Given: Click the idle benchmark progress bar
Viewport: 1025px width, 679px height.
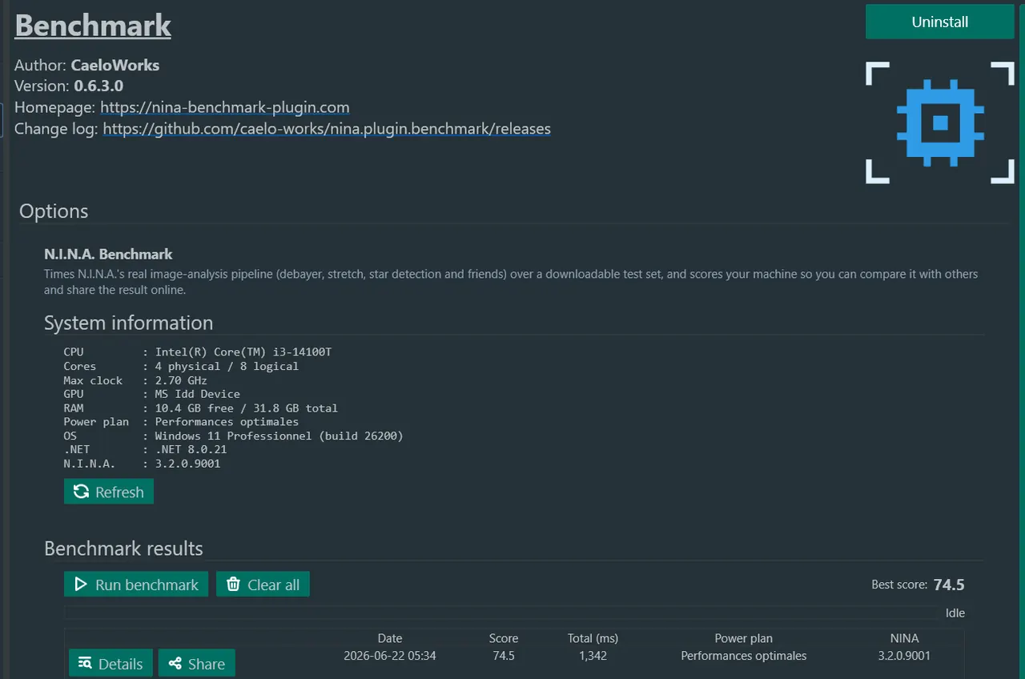Looking at the screenshot, I should 500,613.
